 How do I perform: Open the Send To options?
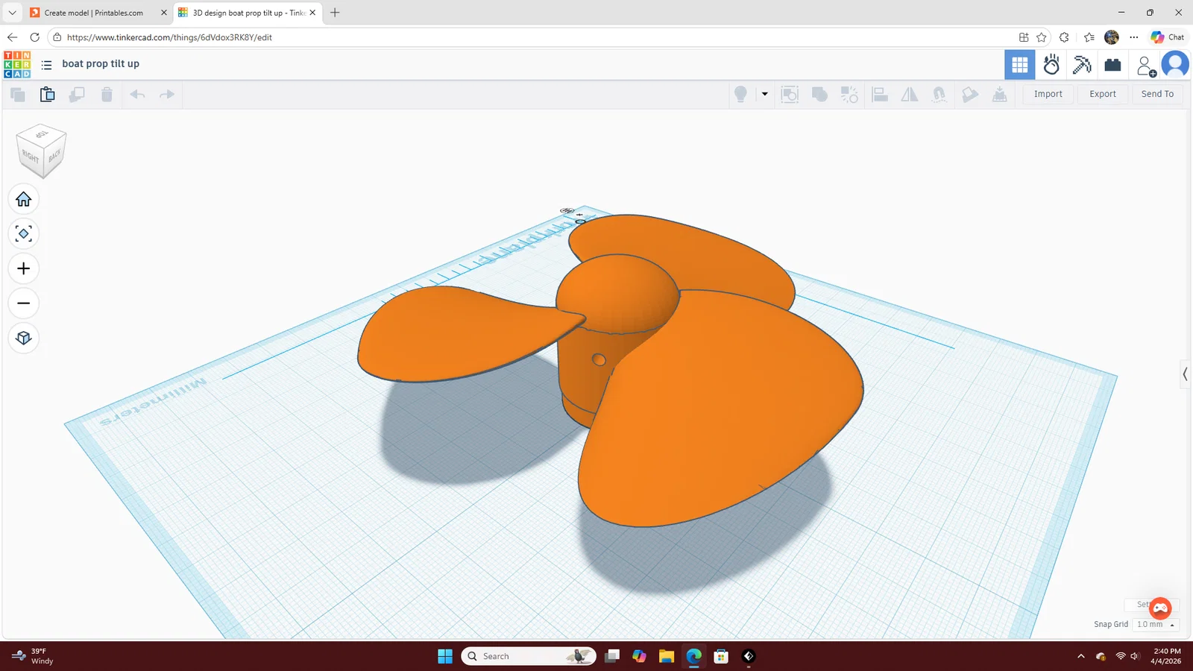pyautogui.click(x=1157, y=94)
